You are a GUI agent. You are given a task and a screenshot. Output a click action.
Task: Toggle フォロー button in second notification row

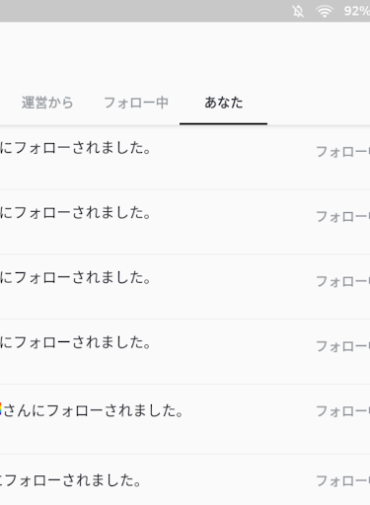(x=343, y=217)
